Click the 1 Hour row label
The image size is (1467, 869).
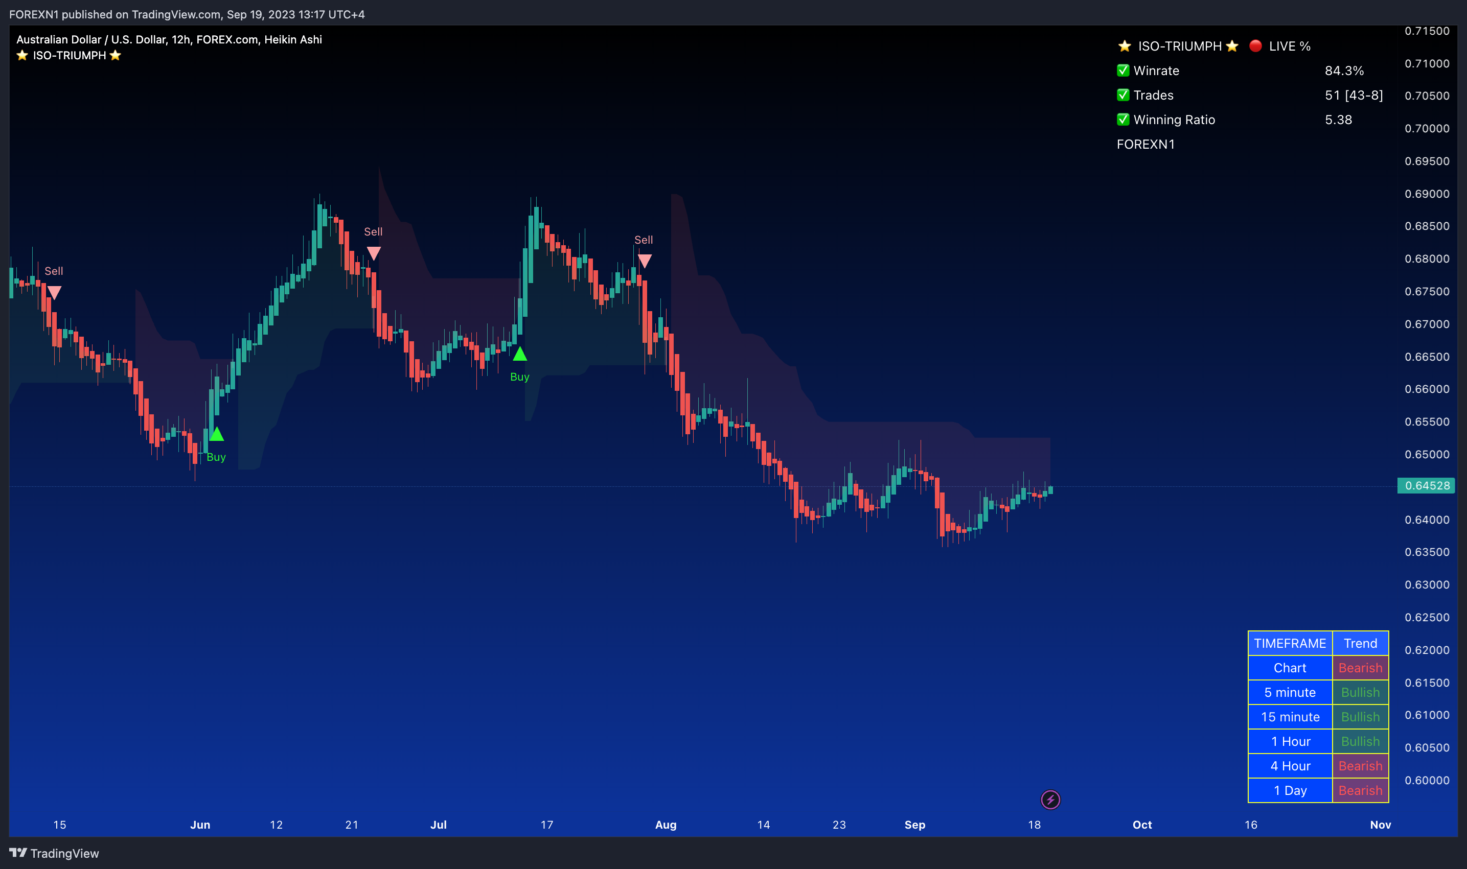(x=1290, y=741)
